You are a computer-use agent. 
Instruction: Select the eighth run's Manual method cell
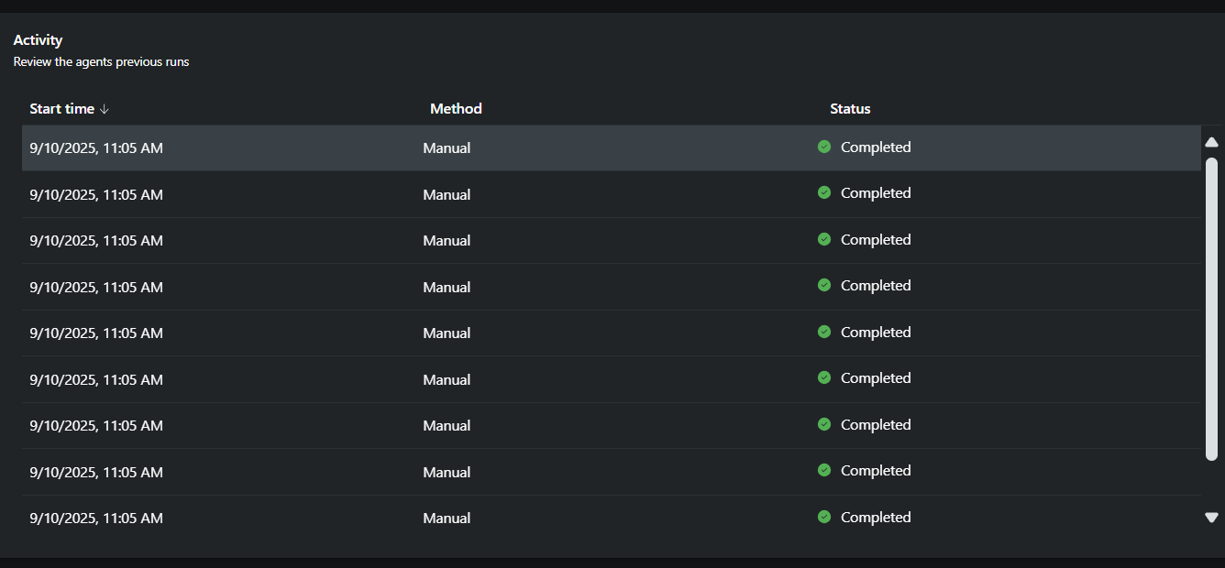pyautogui.click(x=447, y=472)
